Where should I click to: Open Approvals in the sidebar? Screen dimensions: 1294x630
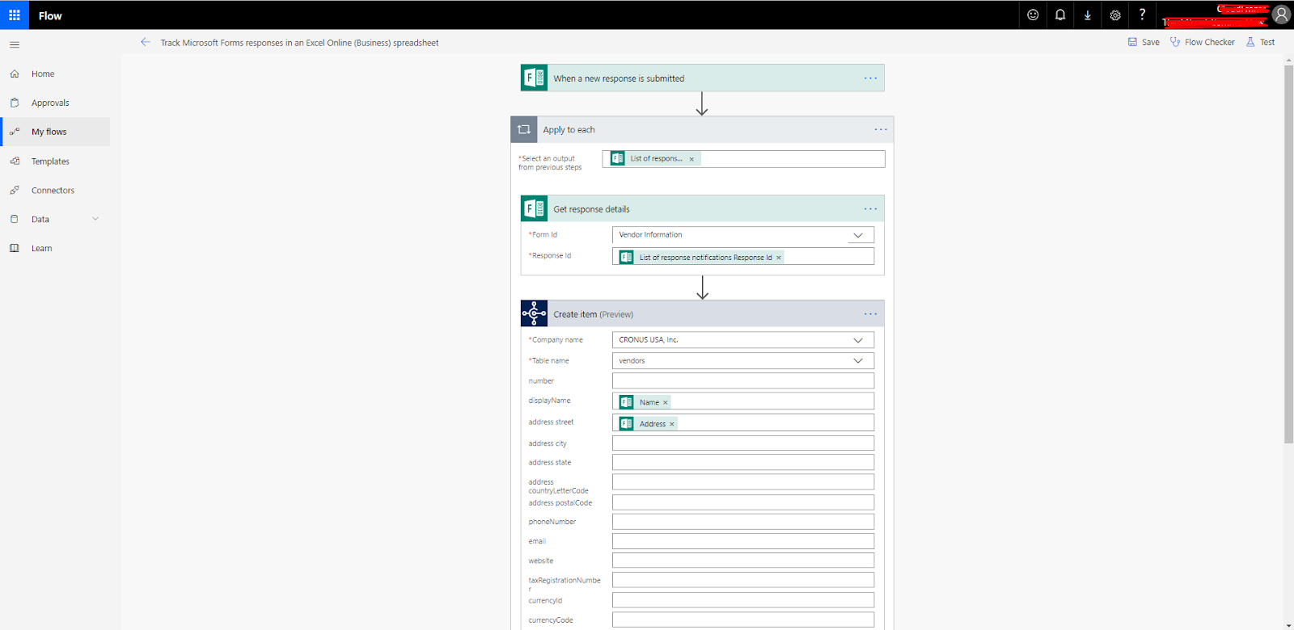pos(55,103)
